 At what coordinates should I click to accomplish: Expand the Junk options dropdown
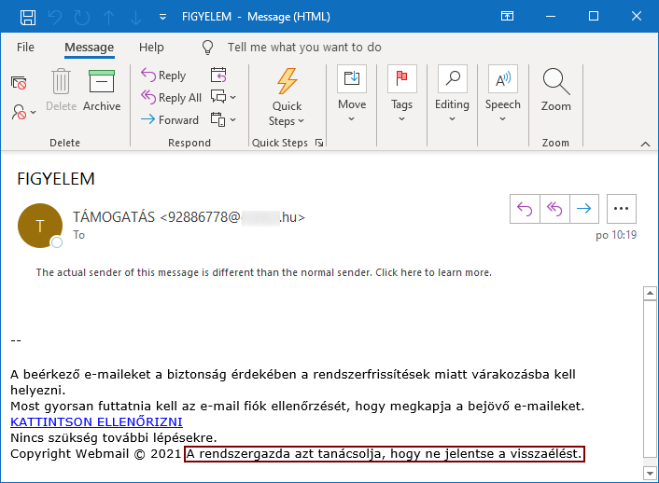[24, 112]
